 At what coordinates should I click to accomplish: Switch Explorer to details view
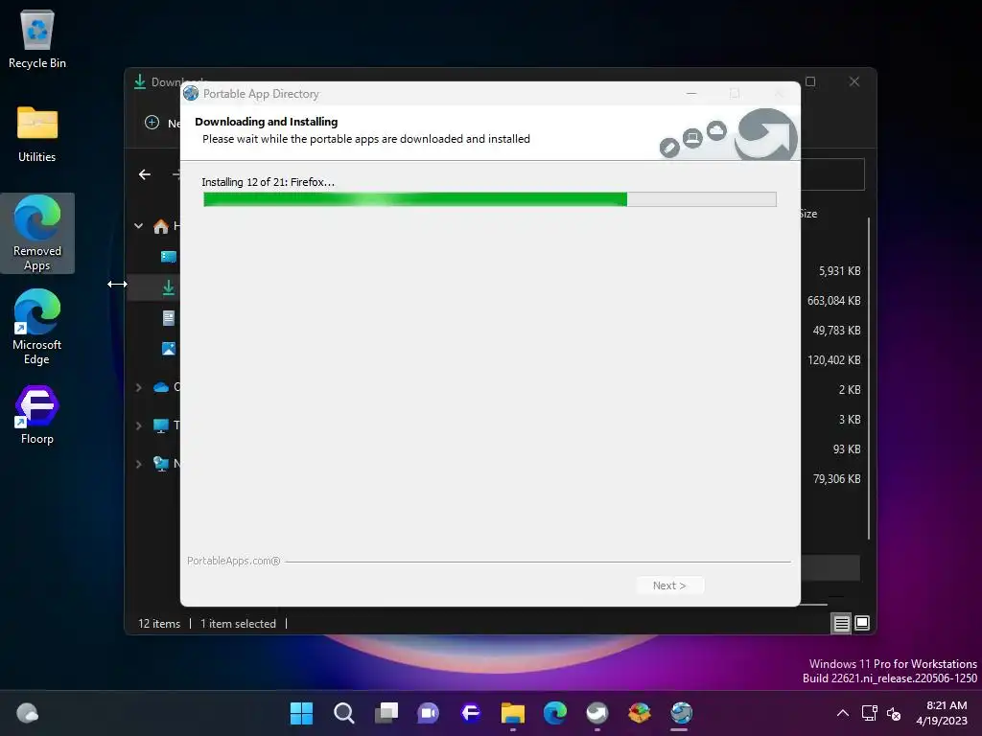tap(841, 623)
